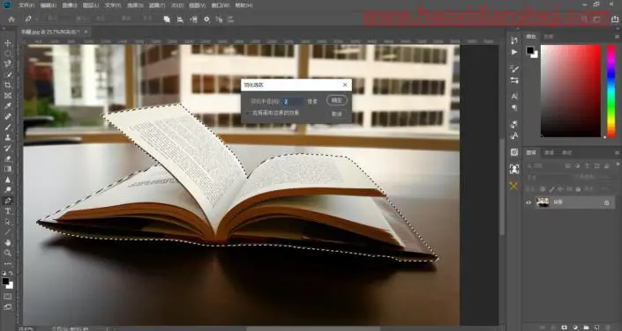Select the Clone Stamp tool
The height and width of the screenshot is (331, 622).
(x=8, y=138)
